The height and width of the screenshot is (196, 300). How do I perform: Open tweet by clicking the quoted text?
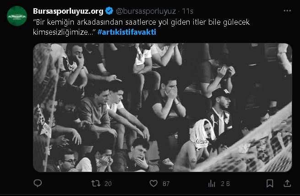click(141, 27)
